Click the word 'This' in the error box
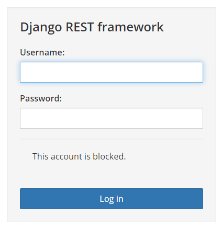Image resolution: width=222 pixels, height=228 pixels. [x=40, y=156]
